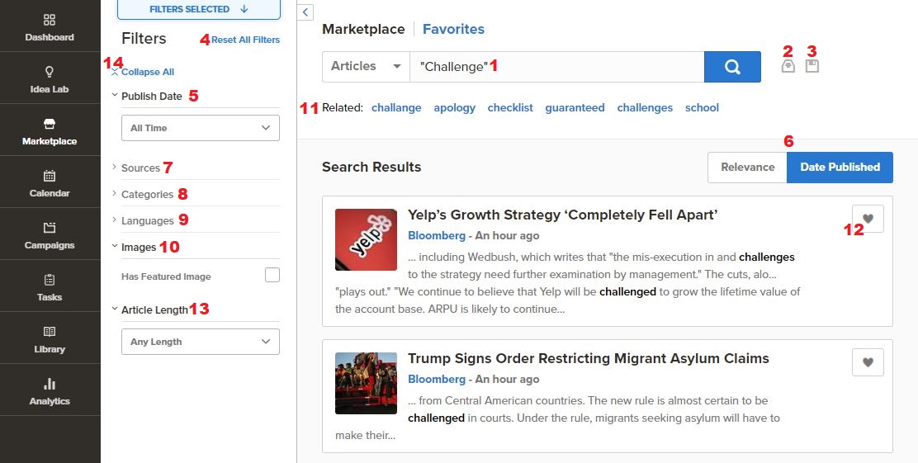918x463 pixels.
Task: Favorite the Yelp article with heart button
Action: 868,219
